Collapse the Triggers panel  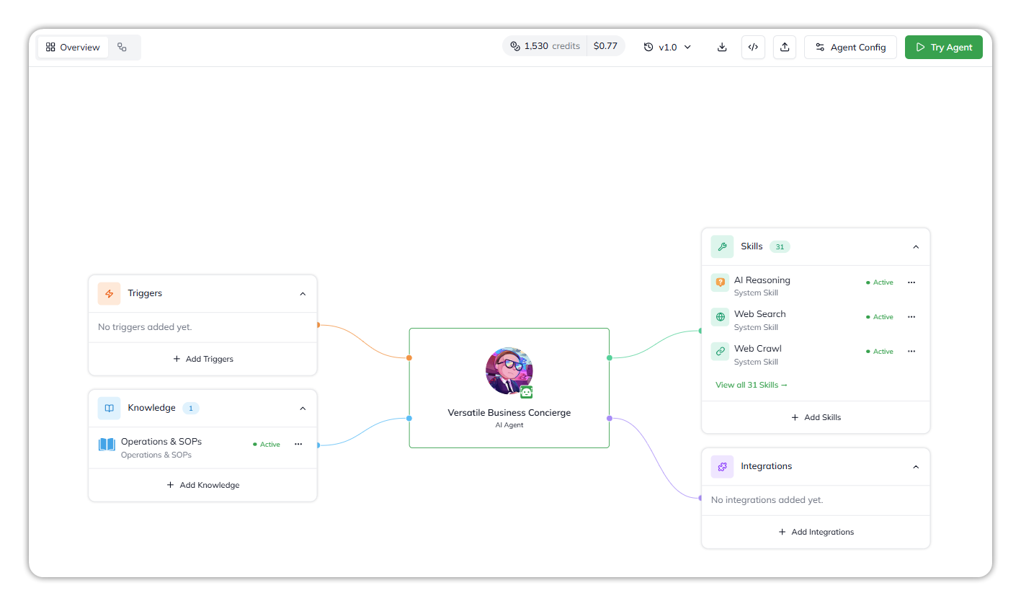click(x=303, y=294)
